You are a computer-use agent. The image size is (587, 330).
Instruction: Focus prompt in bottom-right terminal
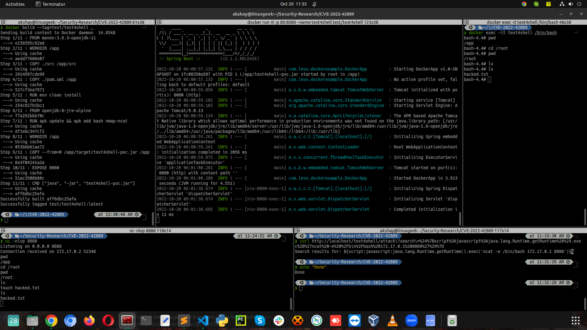click(301, 288)
